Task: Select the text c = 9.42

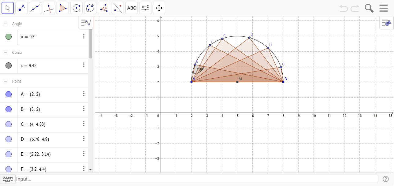Action: 29,65
